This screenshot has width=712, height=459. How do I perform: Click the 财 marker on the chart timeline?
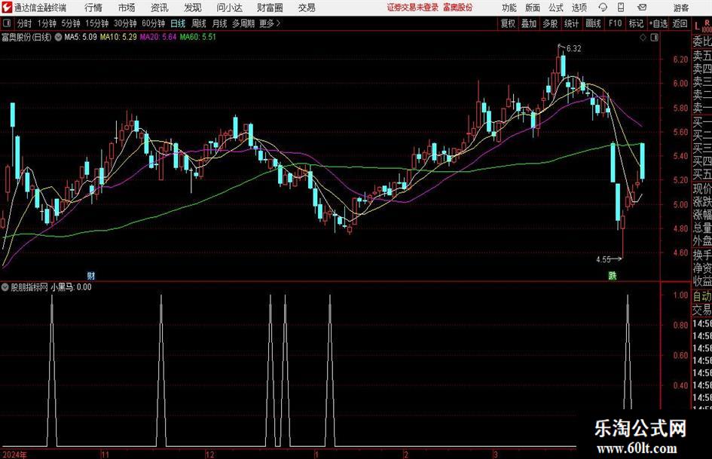pyautogui.click(x=91, y=275)
